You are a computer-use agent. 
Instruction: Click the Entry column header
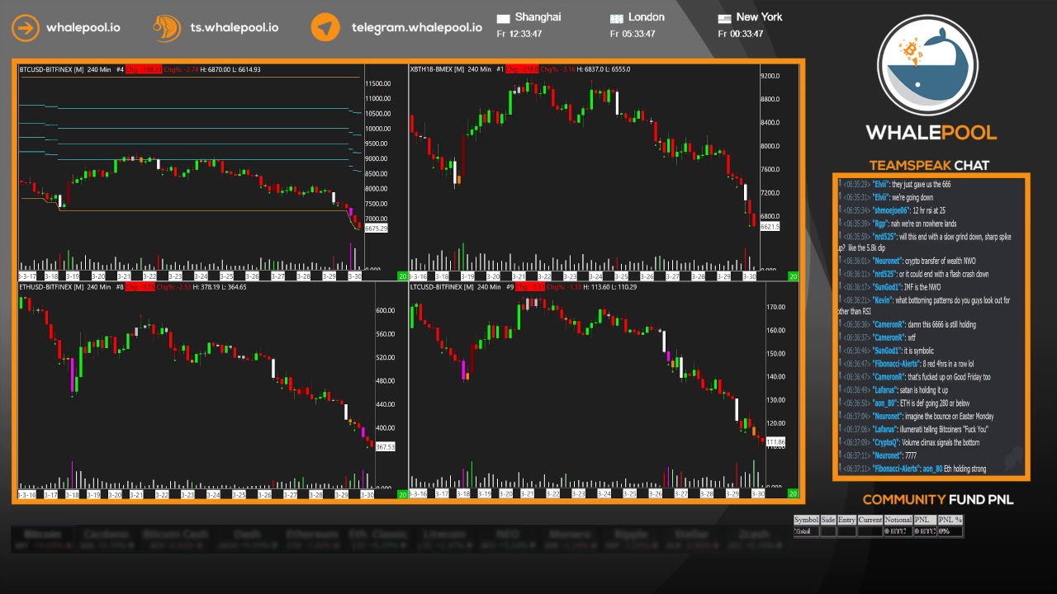coord(846,521)
